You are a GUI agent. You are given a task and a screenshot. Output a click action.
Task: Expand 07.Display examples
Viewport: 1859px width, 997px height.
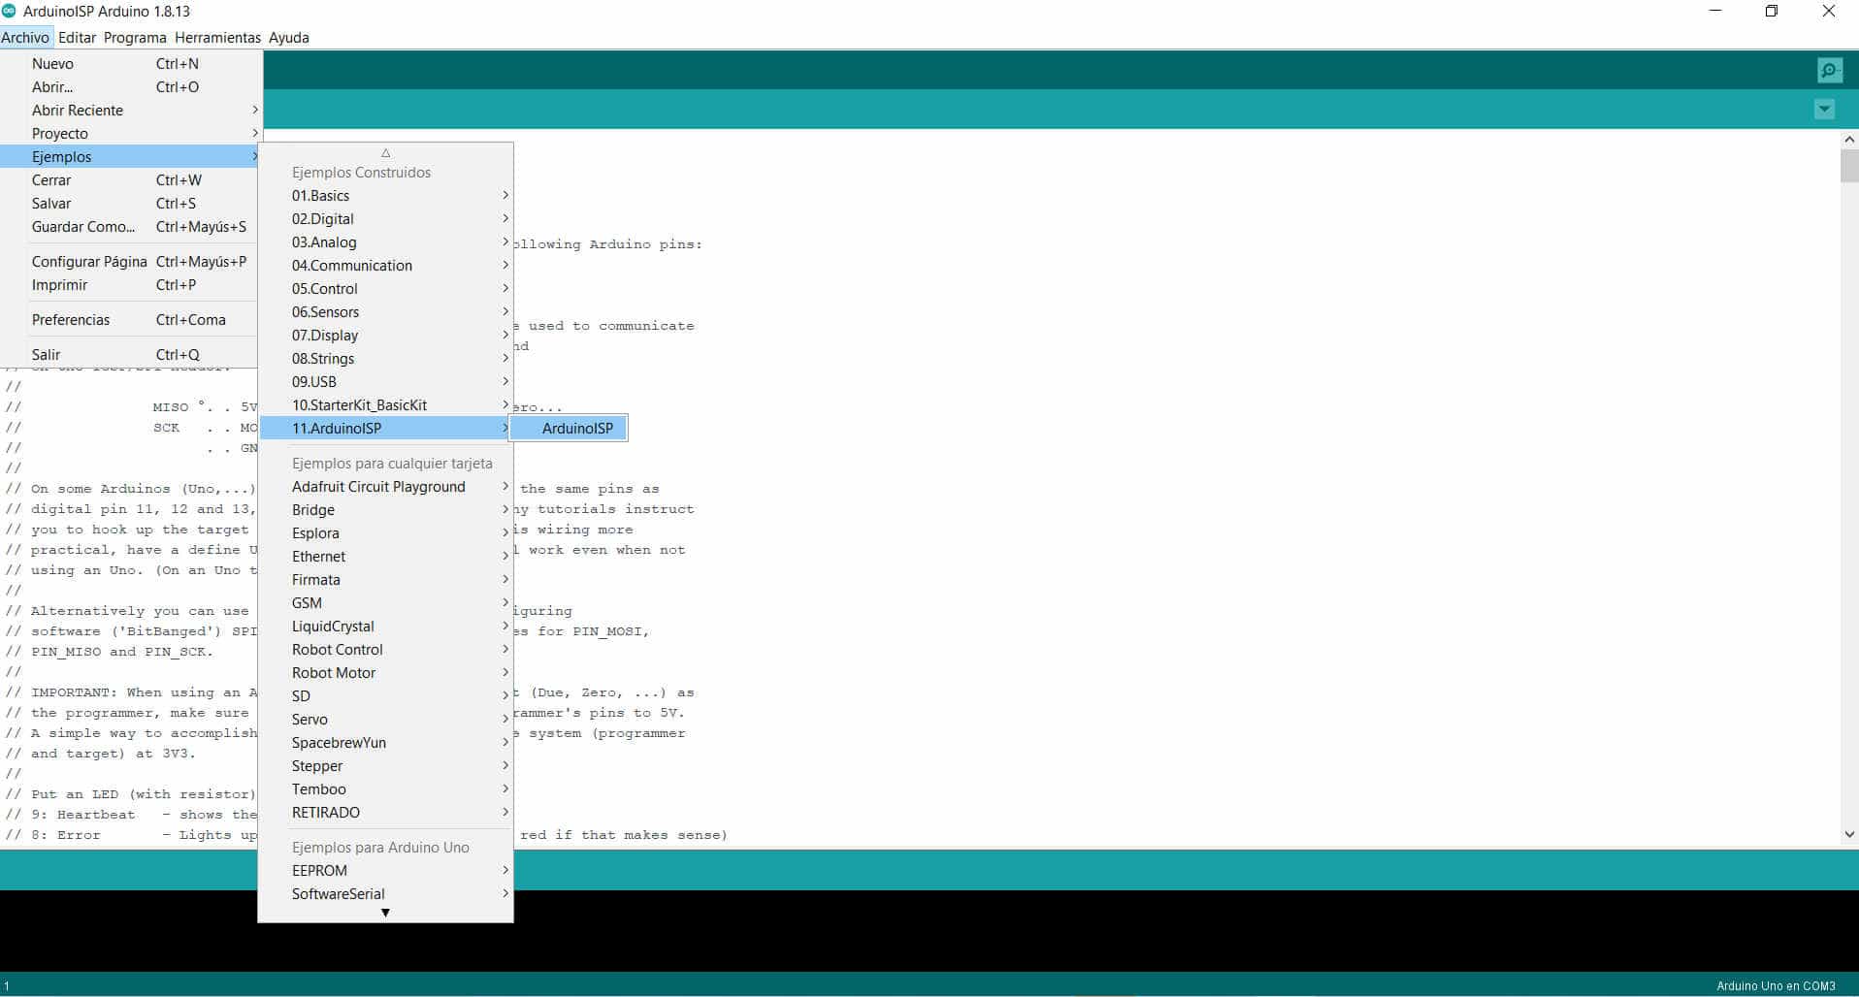pyautogui.click(x=385, y=336)
